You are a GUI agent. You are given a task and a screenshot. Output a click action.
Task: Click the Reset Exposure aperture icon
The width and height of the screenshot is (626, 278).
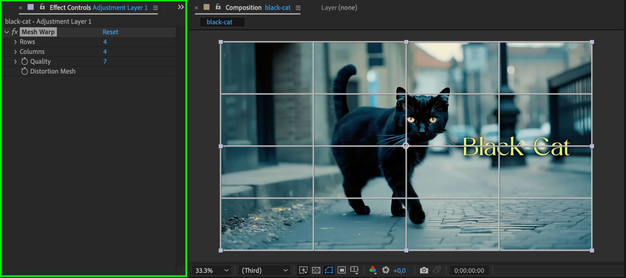click(386, 270)
